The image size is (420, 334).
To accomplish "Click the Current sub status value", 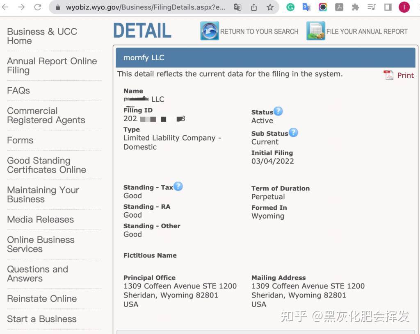I will point(265,142).
